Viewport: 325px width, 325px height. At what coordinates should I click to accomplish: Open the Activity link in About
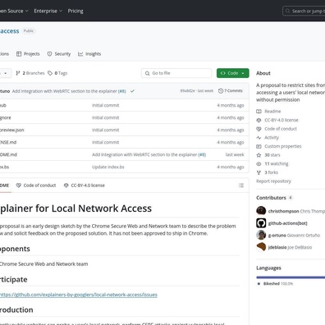tap(272, 138)
